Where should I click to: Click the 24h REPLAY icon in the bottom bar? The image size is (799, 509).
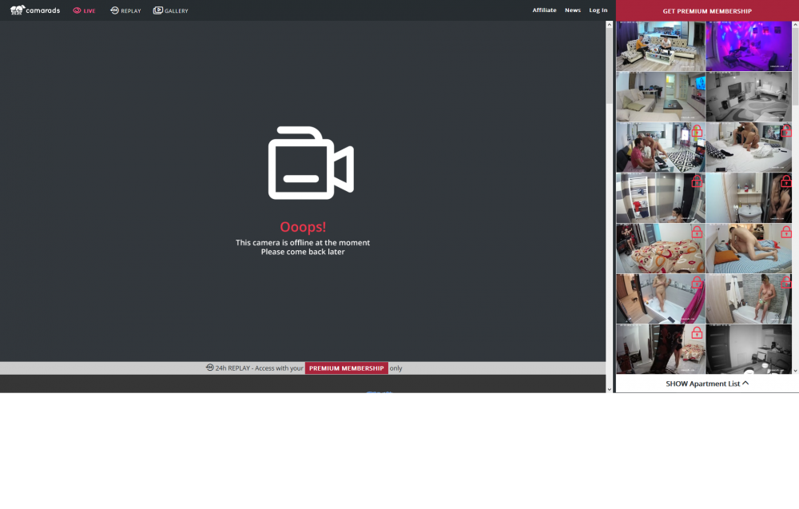(x=209, y=368)
